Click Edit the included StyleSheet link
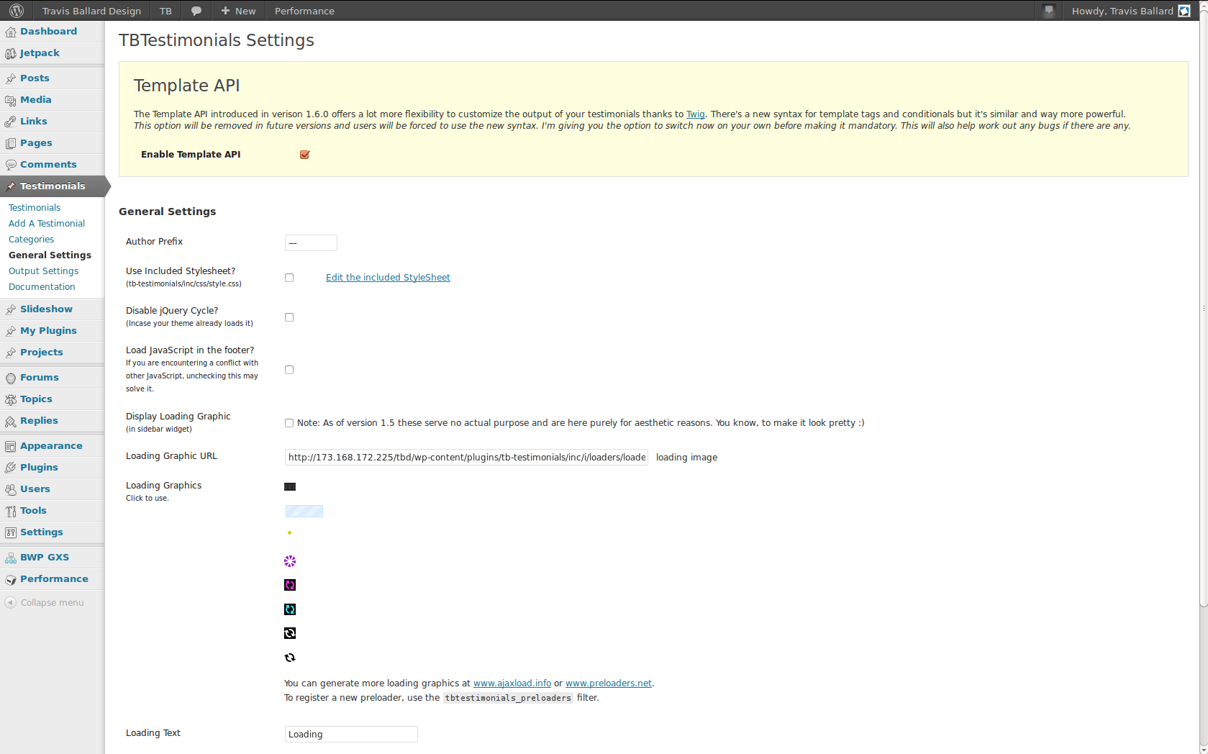The width and height of the screenshot is (1208, 754). point(388,278)
